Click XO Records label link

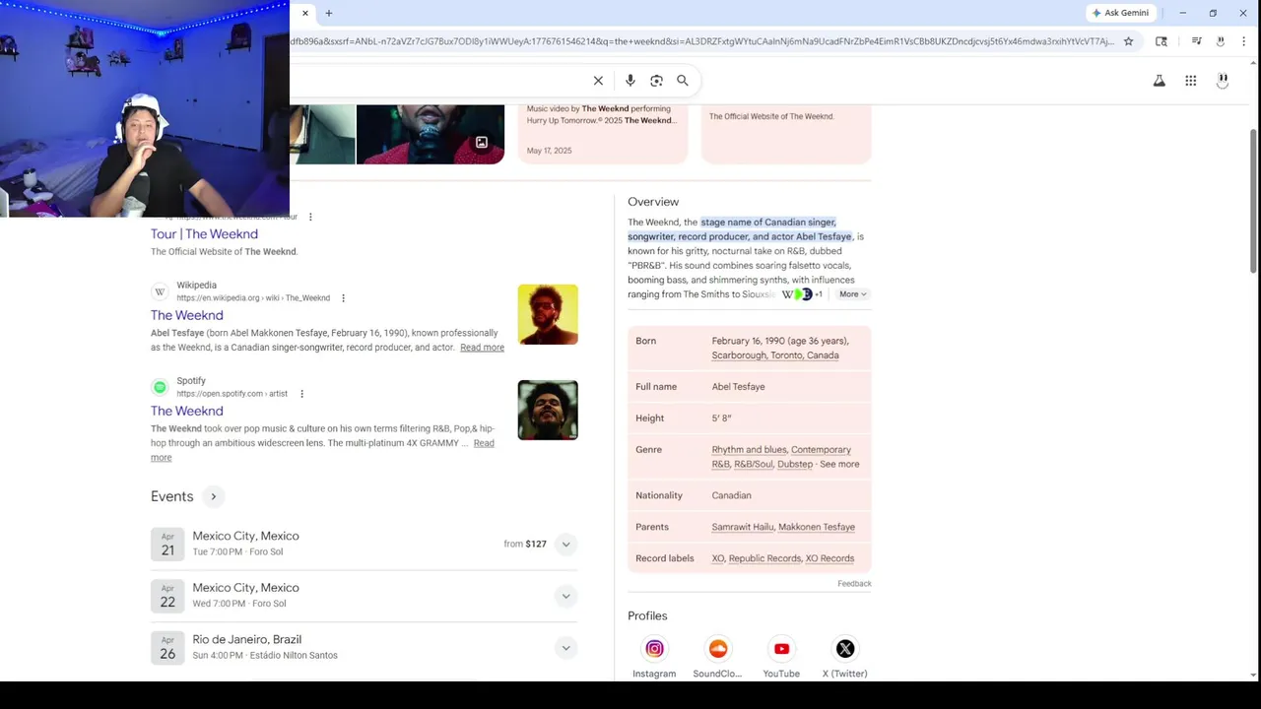[830, 558]
